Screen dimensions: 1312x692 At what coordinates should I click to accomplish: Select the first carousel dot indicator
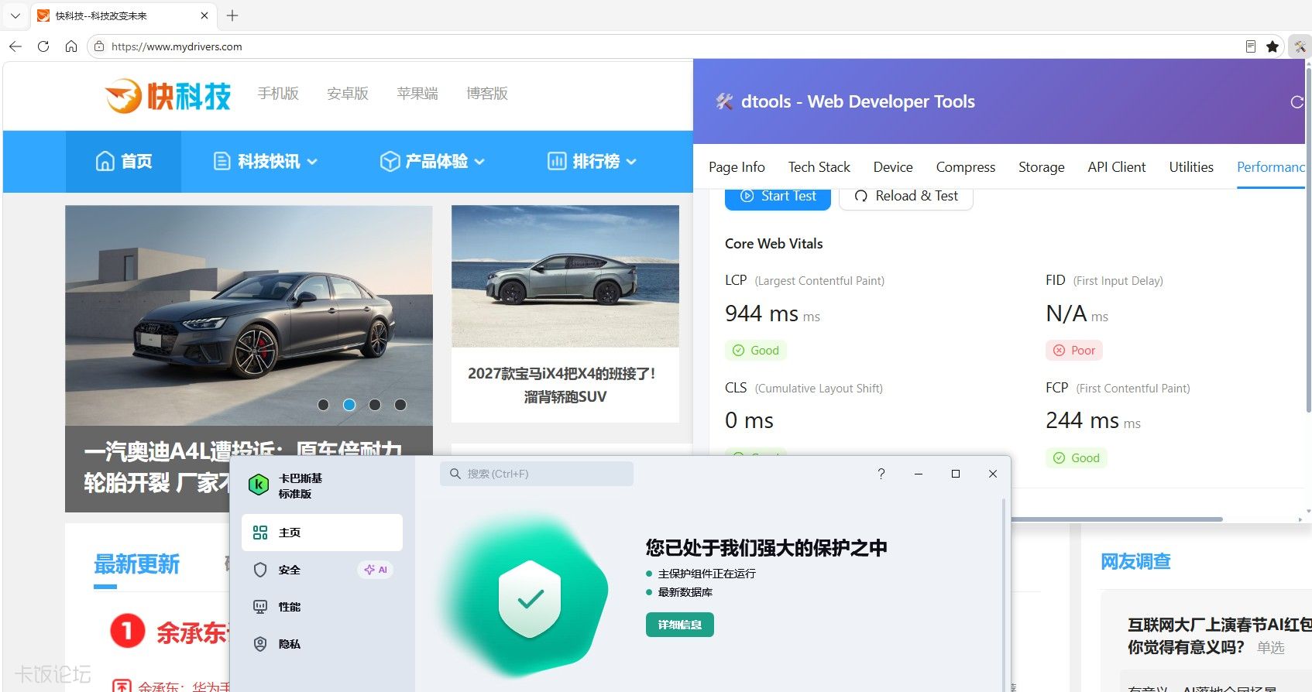[x=324, y=405]
